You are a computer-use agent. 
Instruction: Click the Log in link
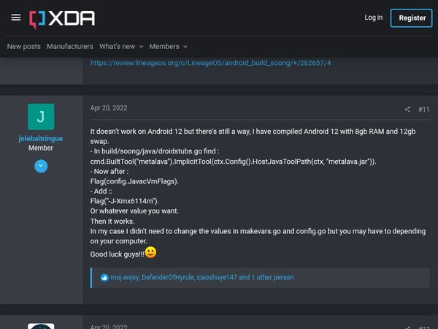pyautogui.click(x=373, y=18)
